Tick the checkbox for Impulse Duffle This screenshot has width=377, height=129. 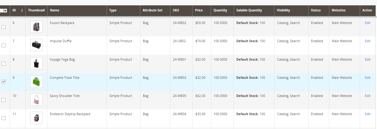pos(4,45)
